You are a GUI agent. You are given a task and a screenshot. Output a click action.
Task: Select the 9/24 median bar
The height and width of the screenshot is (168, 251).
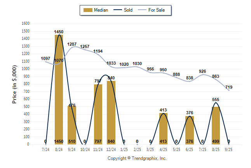pyautogui.click(x=72, y=125)
